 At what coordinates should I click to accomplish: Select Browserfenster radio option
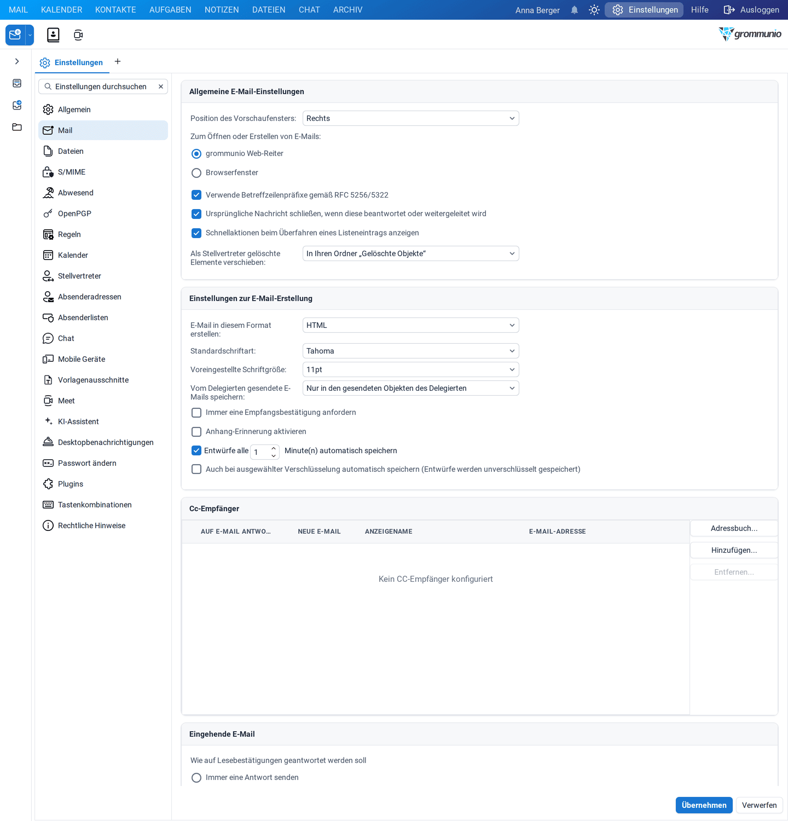pos(196,173)
